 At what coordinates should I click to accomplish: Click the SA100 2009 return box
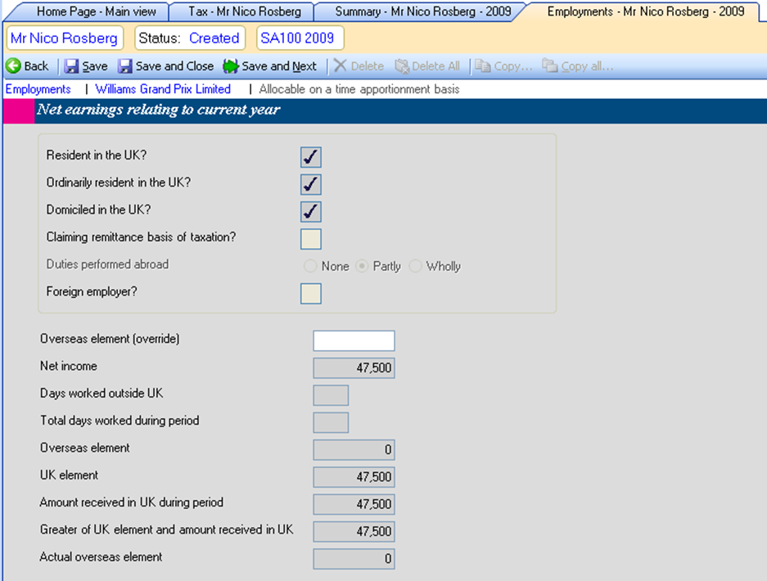[300, 38]
